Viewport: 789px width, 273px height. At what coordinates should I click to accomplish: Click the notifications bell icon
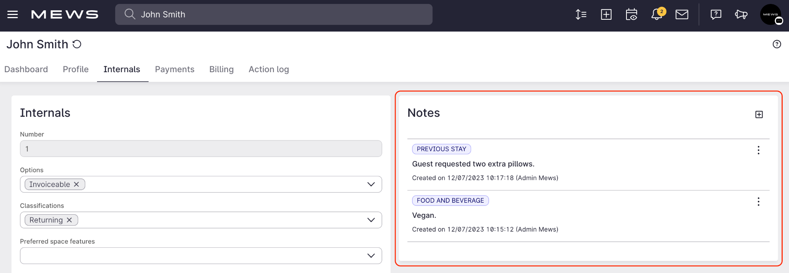(x=656, y=15)
